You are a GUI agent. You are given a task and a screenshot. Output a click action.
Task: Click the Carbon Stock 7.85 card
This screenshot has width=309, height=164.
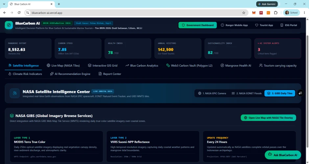(x=78, y=48)
